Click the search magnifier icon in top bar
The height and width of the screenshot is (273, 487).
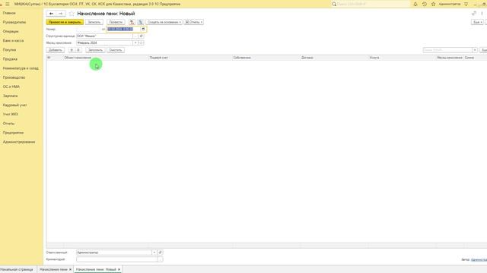[x=334, y=4]
